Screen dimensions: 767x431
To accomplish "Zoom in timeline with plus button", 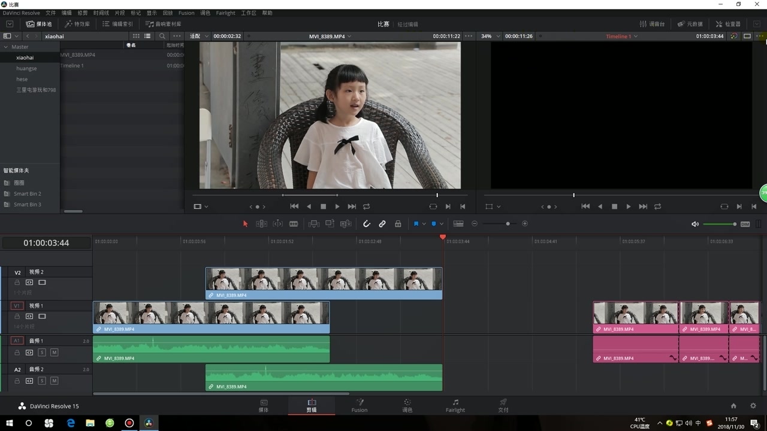I will 525,224.
